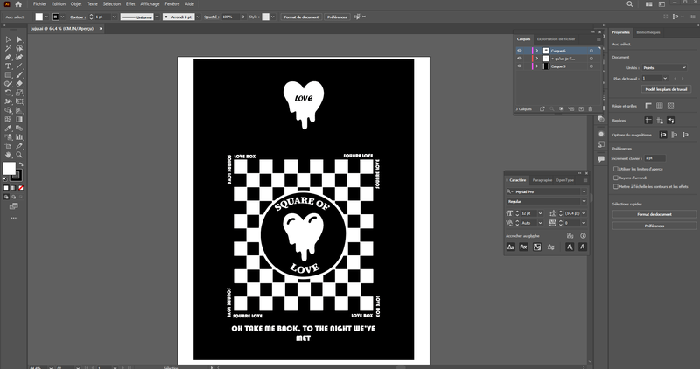Open the Effet menu
This screenshot has width=700, height=369.
click(x=130, y=4)
